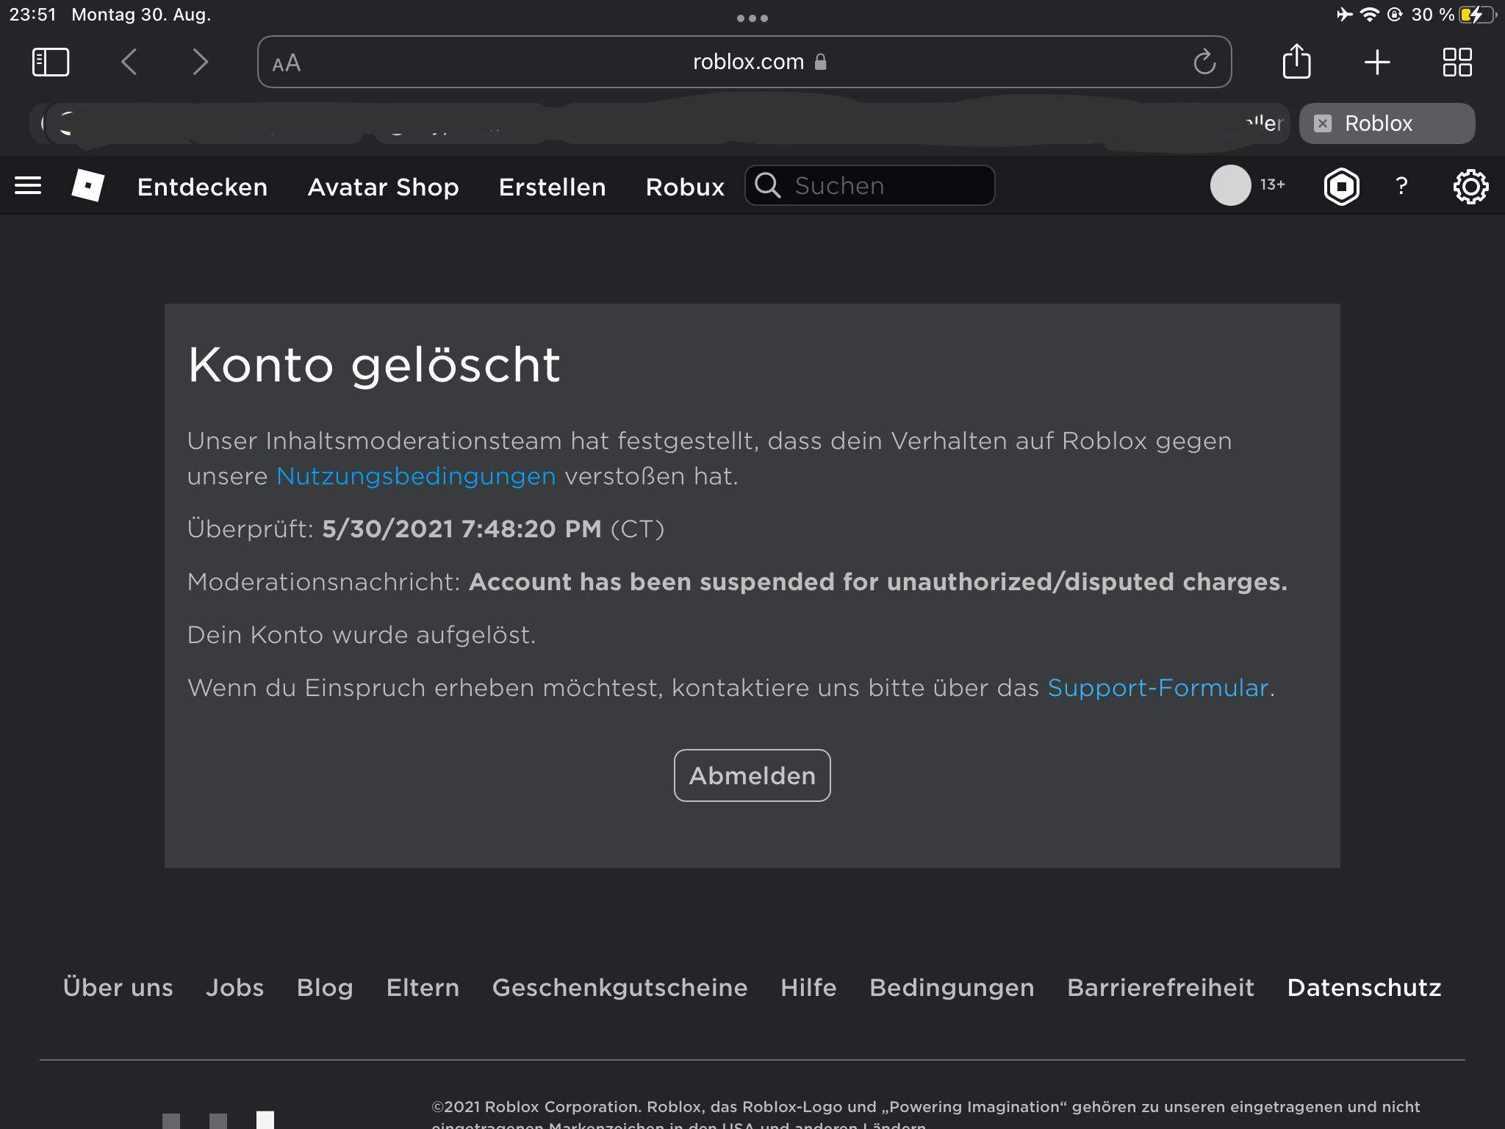Click the search magnifier icon
The image size is (1505, 1129).
[x=767, y=185]
